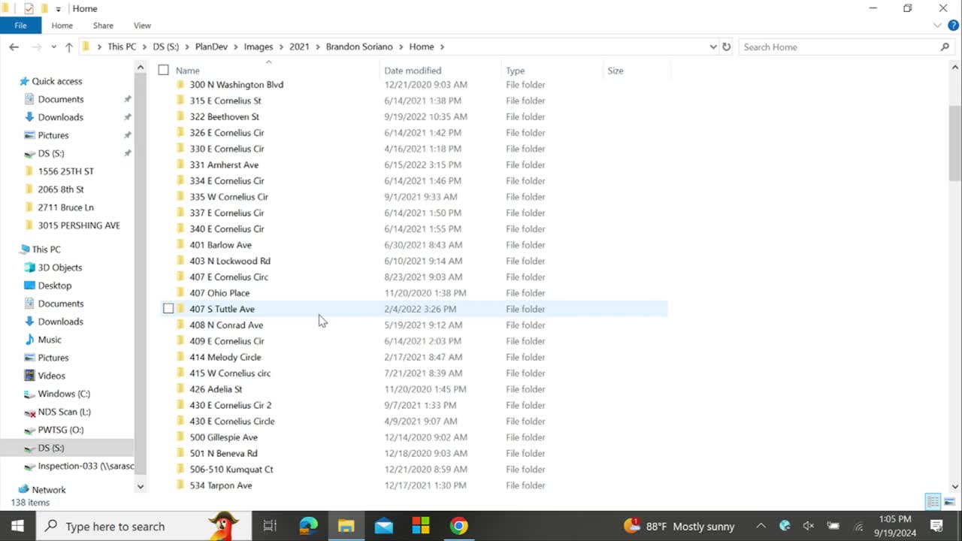
Task: Open Google Chrome from the taskbar
Action: coord(458,526)
